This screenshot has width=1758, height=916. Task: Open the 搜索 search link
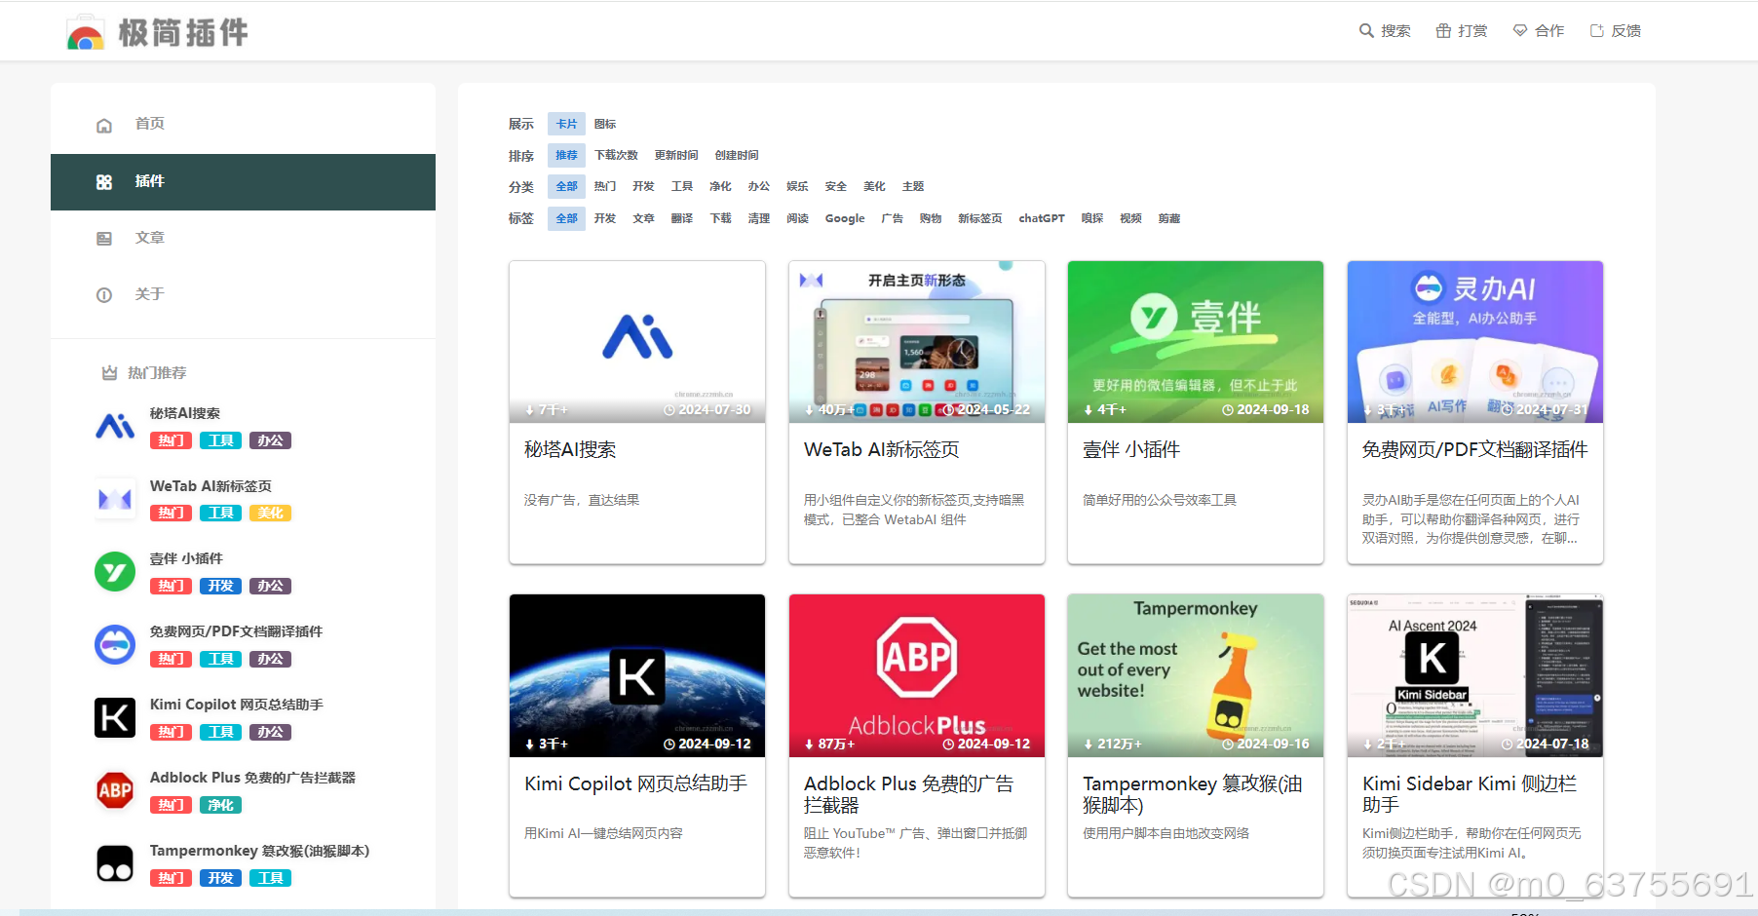1385,31
